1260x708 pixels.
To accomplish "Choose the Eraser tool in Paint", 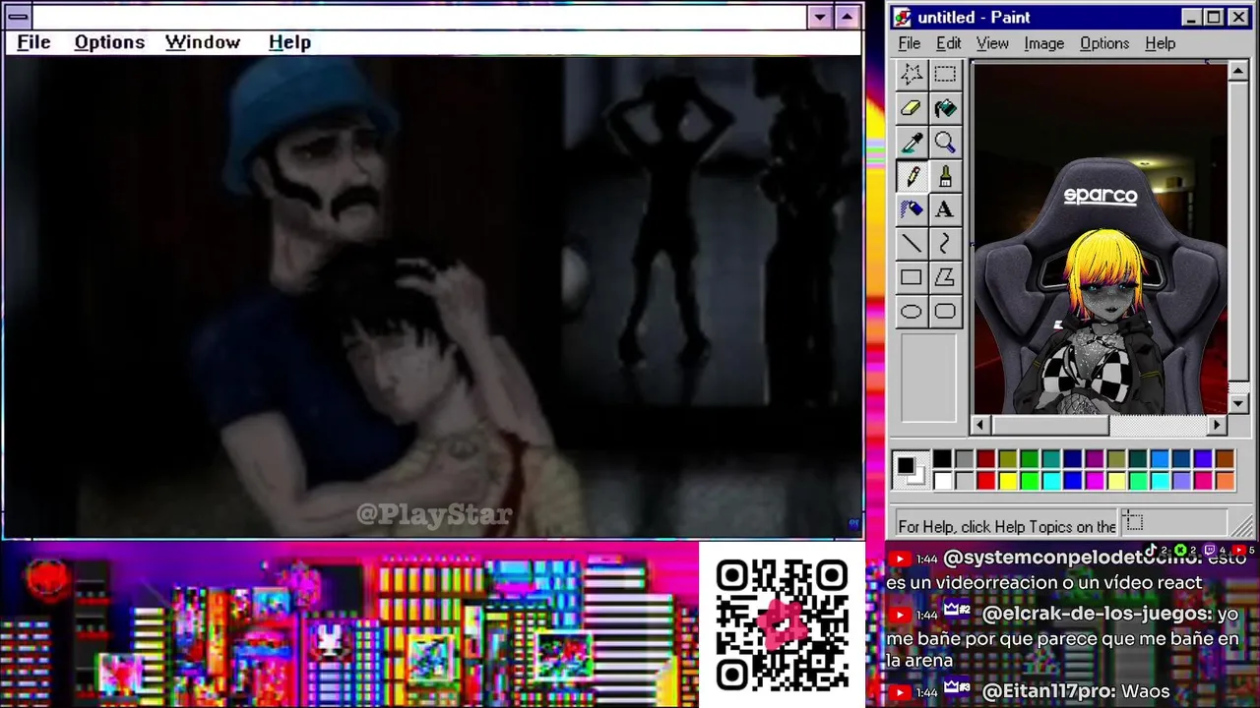I will [912, 108].
